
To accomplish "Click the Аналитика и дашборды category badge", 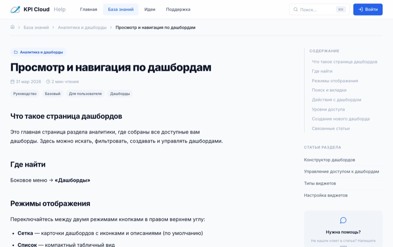I will pyautogui.click(x=39, y=52).
